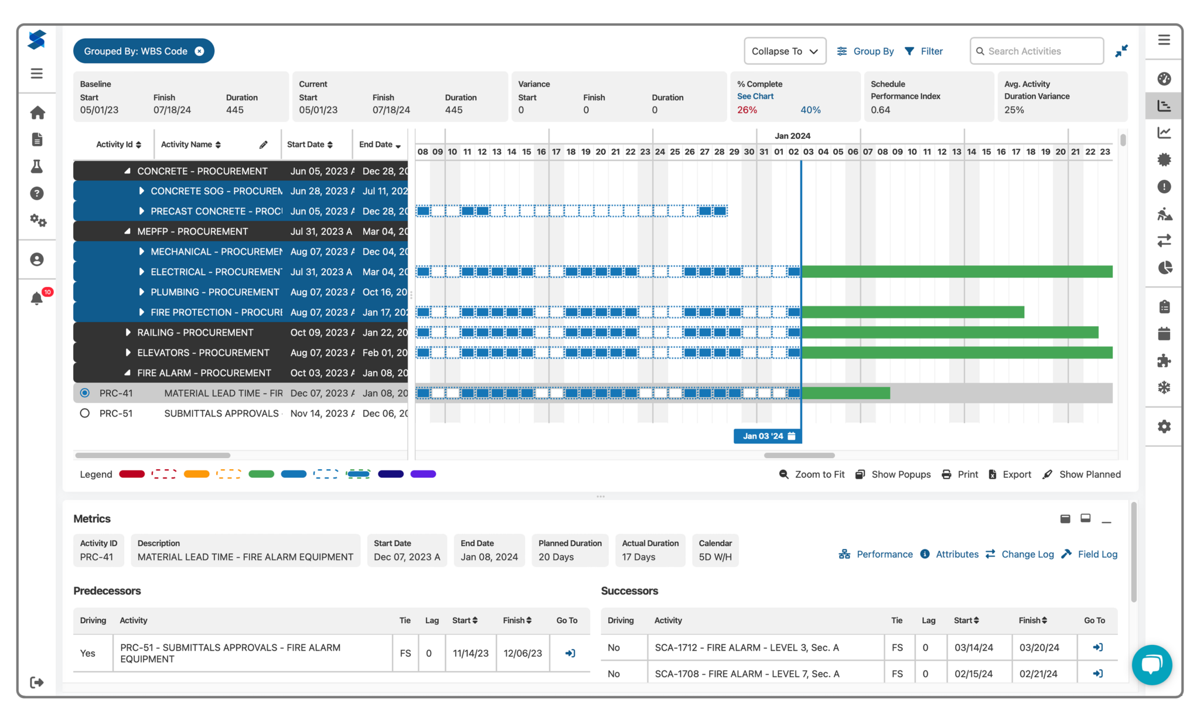The image size is (1200, 721).
Task: Open the pie chart panel
Action: coord(1164,268)
